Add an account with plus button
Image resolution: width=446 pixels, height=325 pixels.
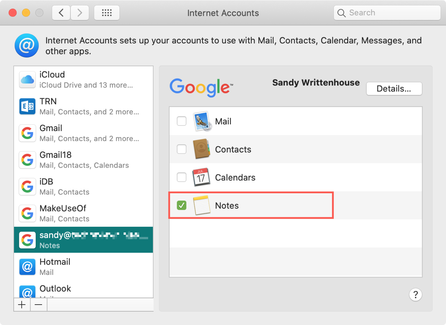[22, 305]
